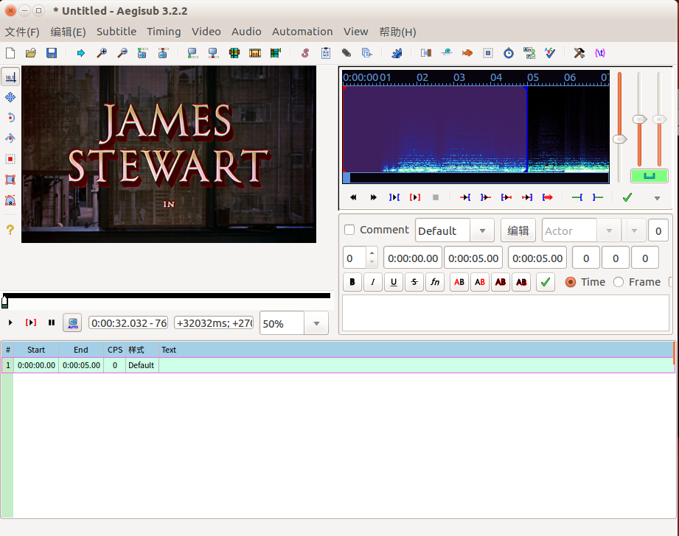Viewport: 679px width, 536px height.
Task: Select the drag subtitles move tool
Action: click(10, 97)
